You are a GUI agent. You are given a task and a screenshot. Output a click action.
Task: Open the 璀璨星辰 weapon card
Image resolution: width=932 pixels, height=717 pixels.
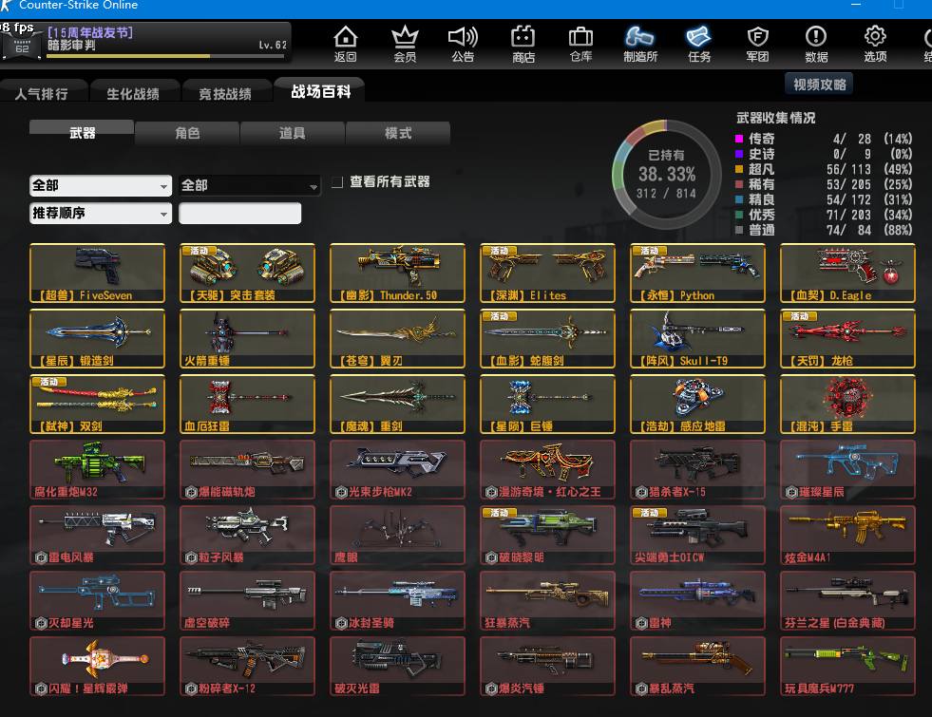(847, 470)
